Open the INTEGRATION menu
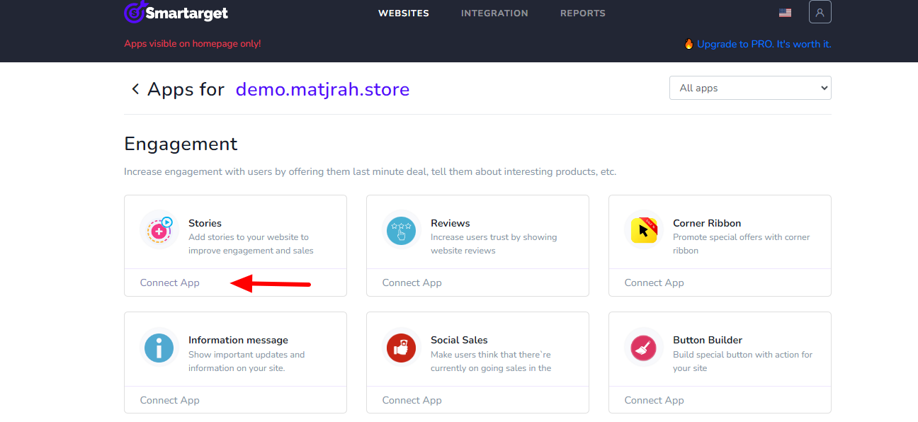Screen dimensions: 918x422 (494, 13)
